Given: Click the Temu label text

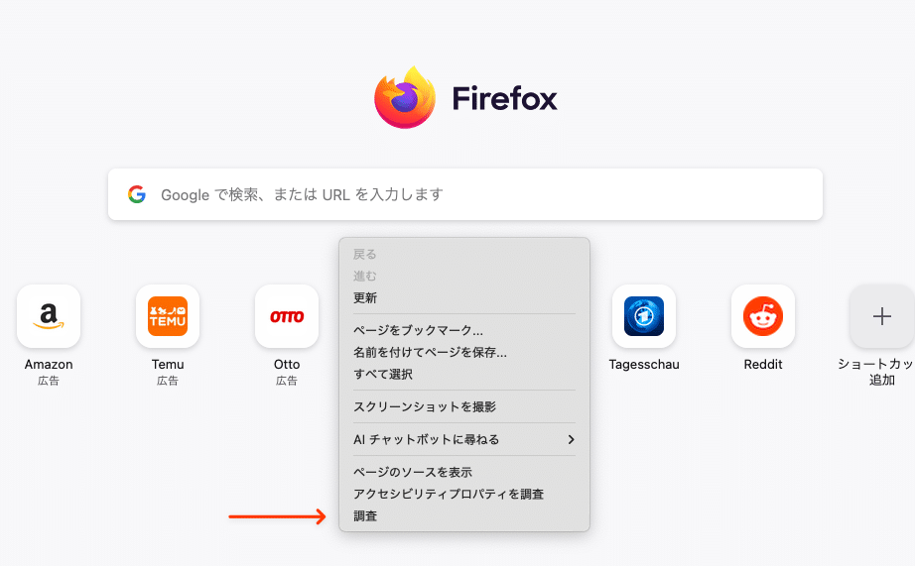Looking at the screenshot, I should pyautogui.click(x=168, y=365).
